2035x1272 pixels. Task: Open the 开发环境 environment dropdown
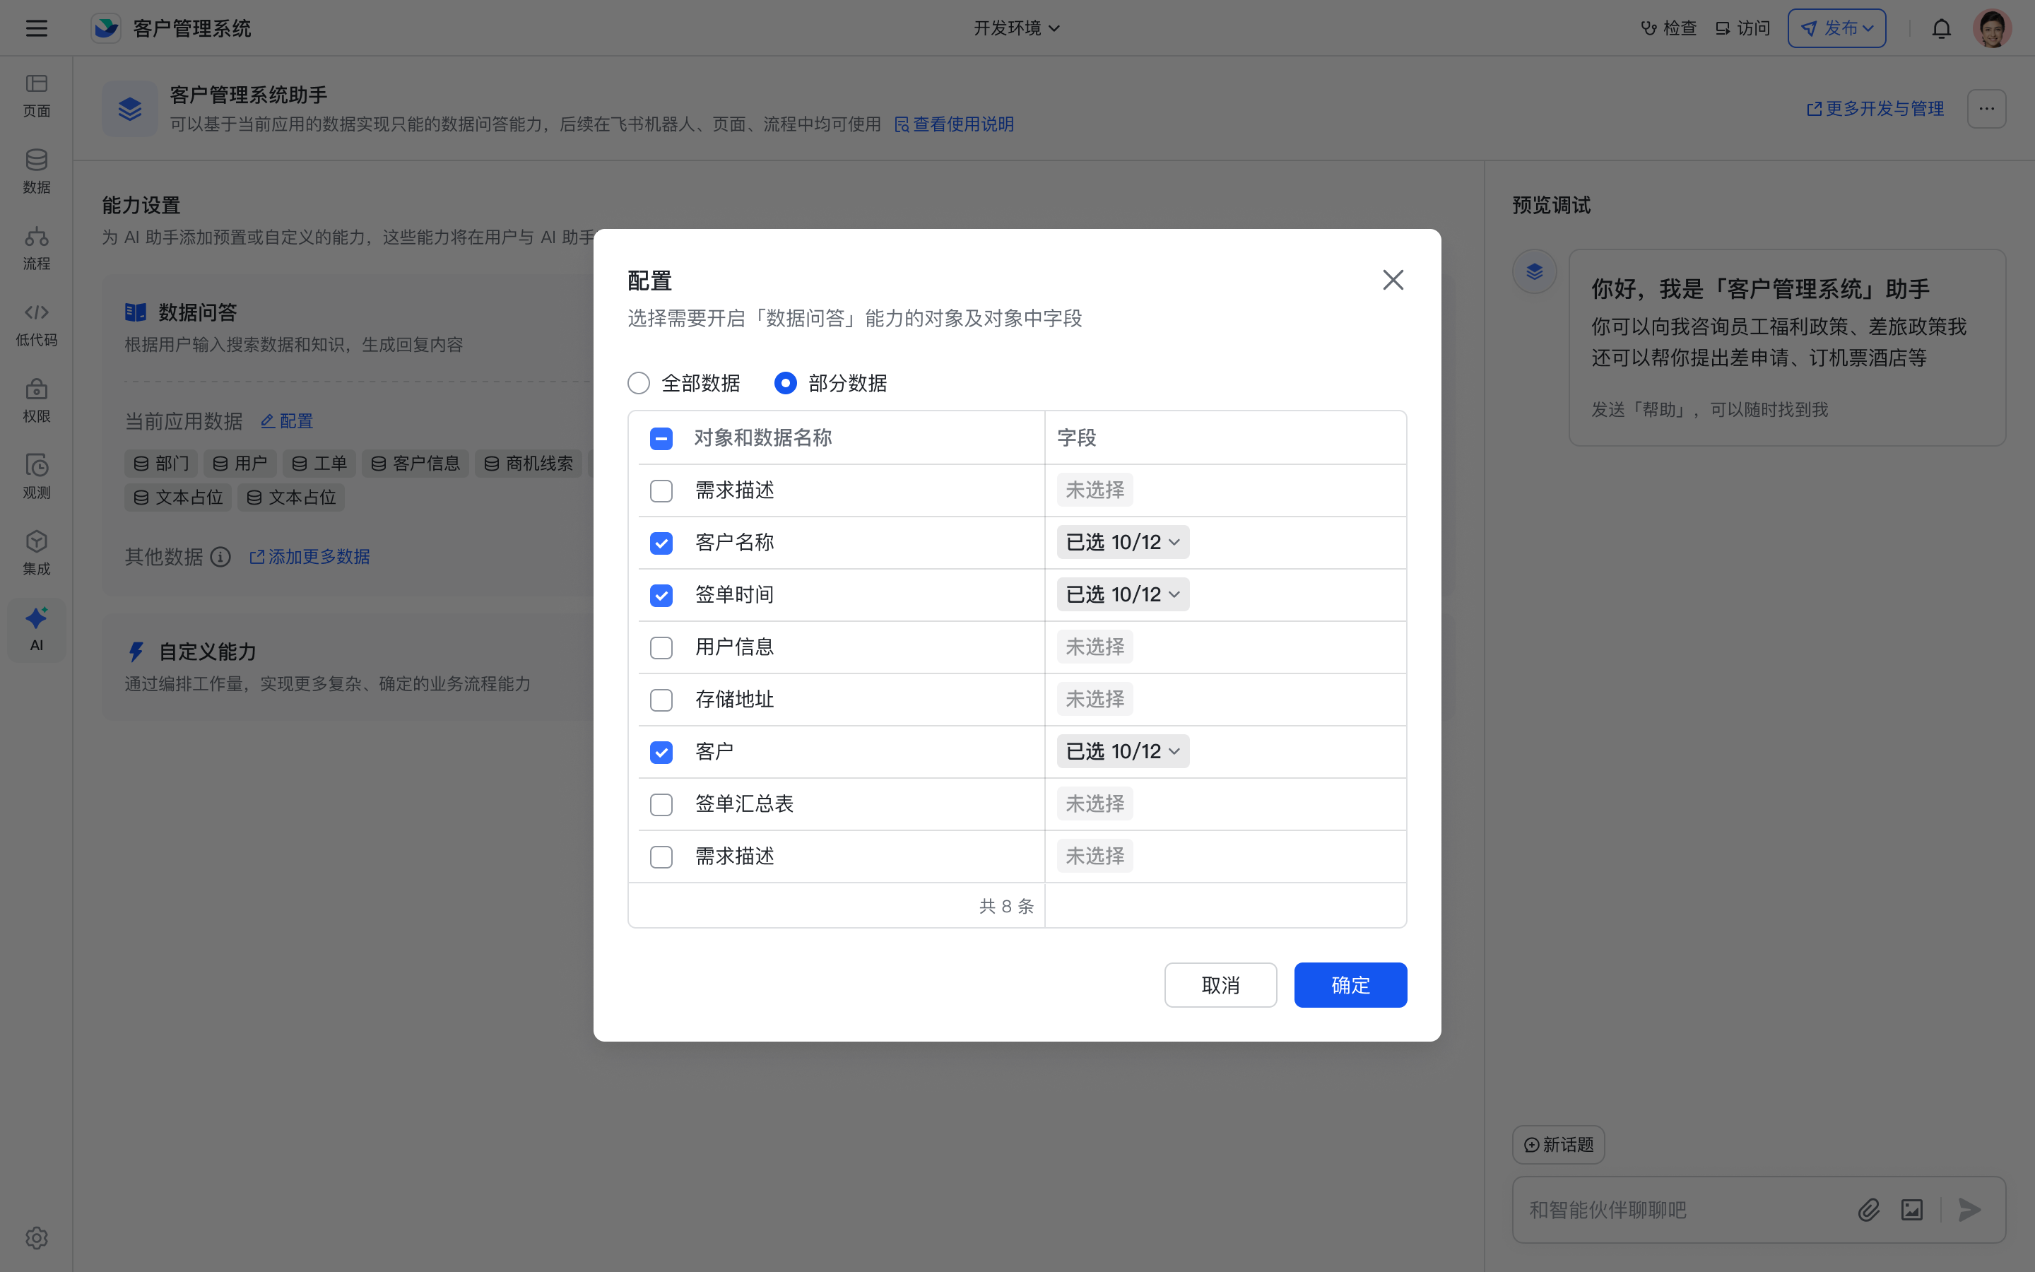coord(1017,28)
